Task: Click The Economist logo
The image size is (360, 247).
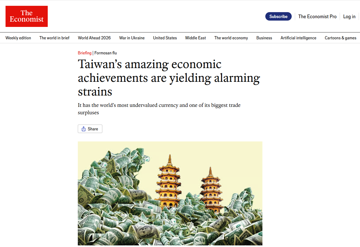Action: point(27,16)
